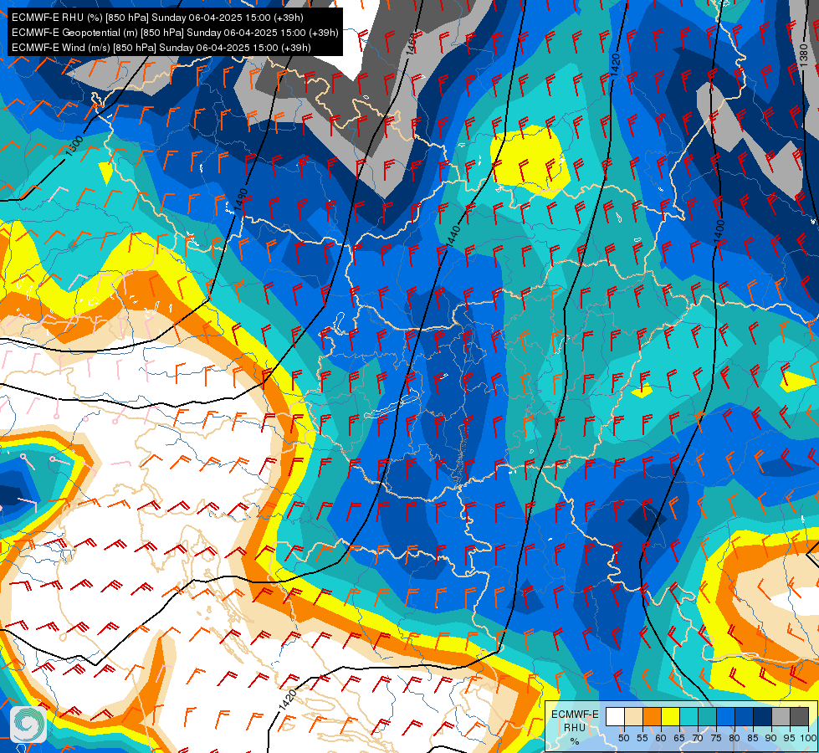The width and height of the screenshot is (819, 753).
Task: Click the legend tick value 80
Action: tap(735, 739)
